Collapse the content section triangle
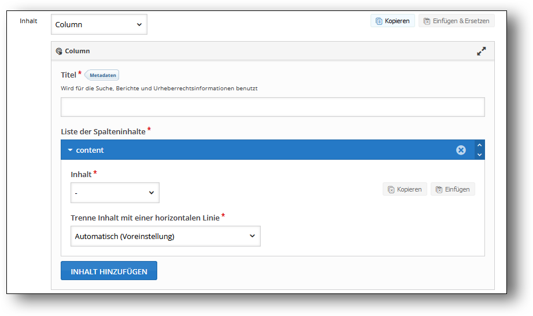 point(70,150)
